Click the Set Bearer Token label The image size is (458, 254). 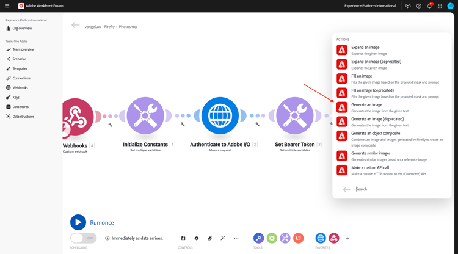click(x=295, y=144)
